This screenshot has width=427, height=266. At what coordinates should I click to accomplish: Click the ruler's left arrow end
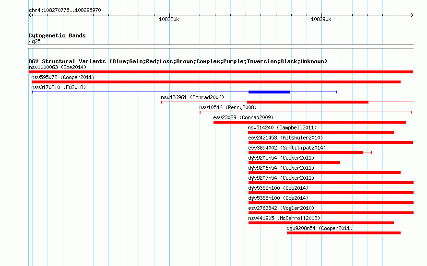click(30, 15)
